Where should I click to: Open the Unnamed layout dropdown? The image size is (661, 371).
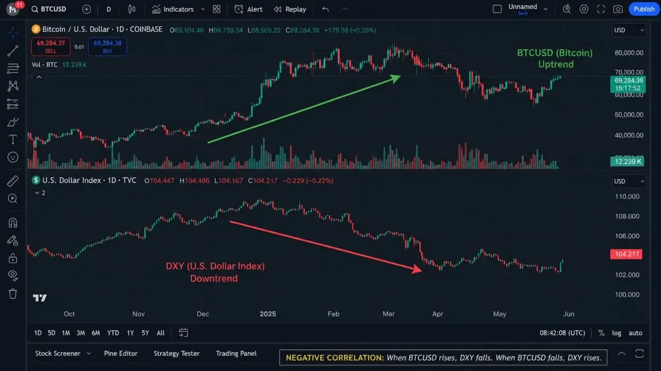coord(528,9)
